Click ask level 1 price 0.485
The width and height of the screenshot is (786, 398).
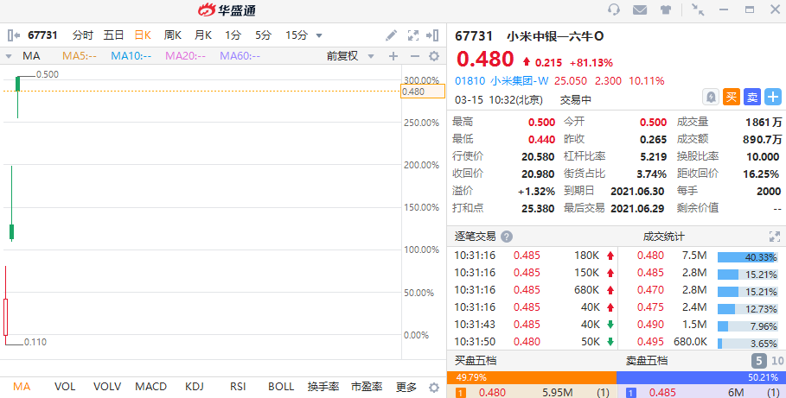(x=662, y=393)
